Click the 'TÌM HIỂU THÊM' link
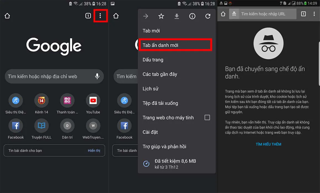320x193 pixels. 268,144
